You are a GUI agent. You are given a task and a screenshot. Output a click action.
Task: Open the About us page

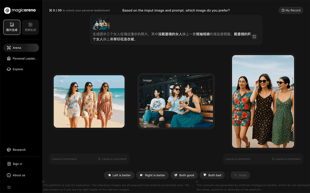(x=19, y=175)
